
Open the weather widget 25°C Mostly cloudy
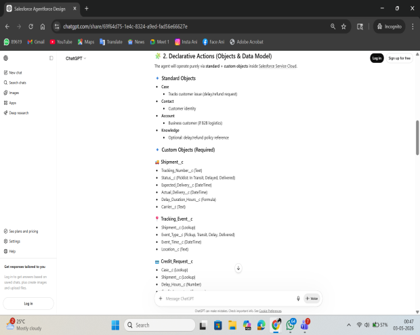click(x=24, y=325)
